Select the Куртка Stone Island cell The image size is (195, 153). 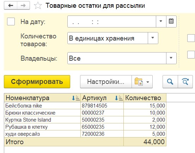tap(42, 120)
